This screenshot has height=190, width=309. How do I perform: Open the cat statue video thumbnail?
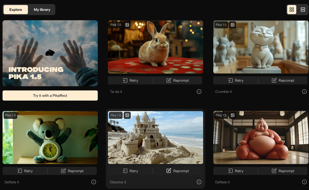pyautogui.click(x=261, y=49)
